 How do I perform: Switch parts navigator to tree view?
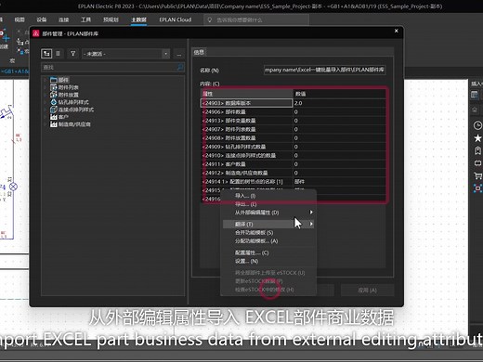click(x=46, y=54)
